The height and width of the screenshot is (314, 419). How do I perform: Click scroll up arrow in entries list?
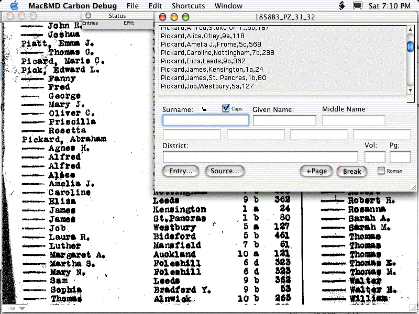(411, 29)
